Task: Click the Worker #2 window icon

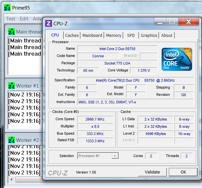Action: click(11, 140)
